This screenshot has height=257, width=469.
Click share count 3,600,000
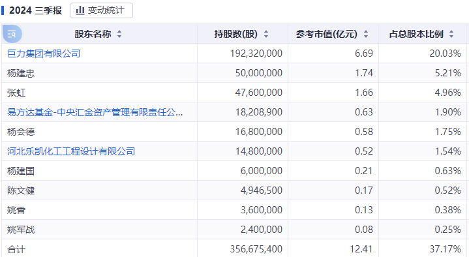(262, 210)
